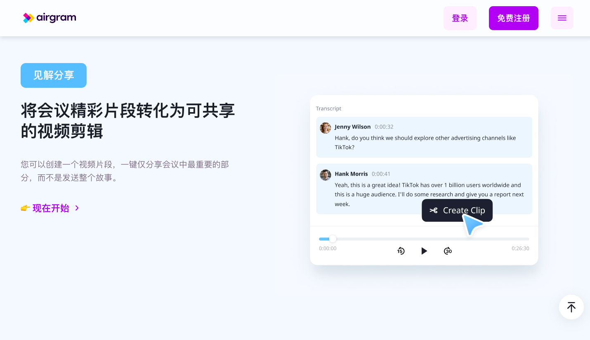Click the scissors icon in Create Clip
Screen dimensions: 590x340
[433, 211]
